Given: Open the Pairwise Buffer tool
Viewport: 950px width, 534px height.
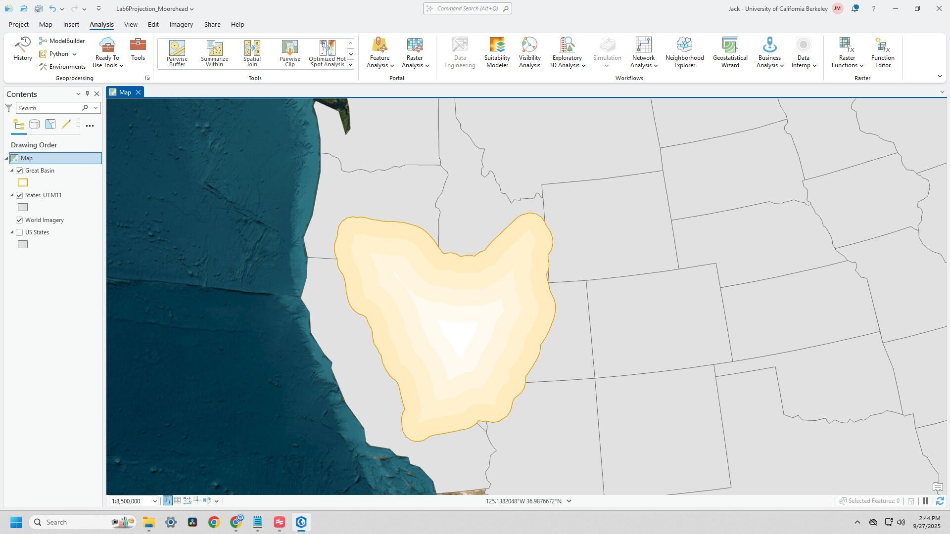Looking at the screenshot, I should coord(177,53).
